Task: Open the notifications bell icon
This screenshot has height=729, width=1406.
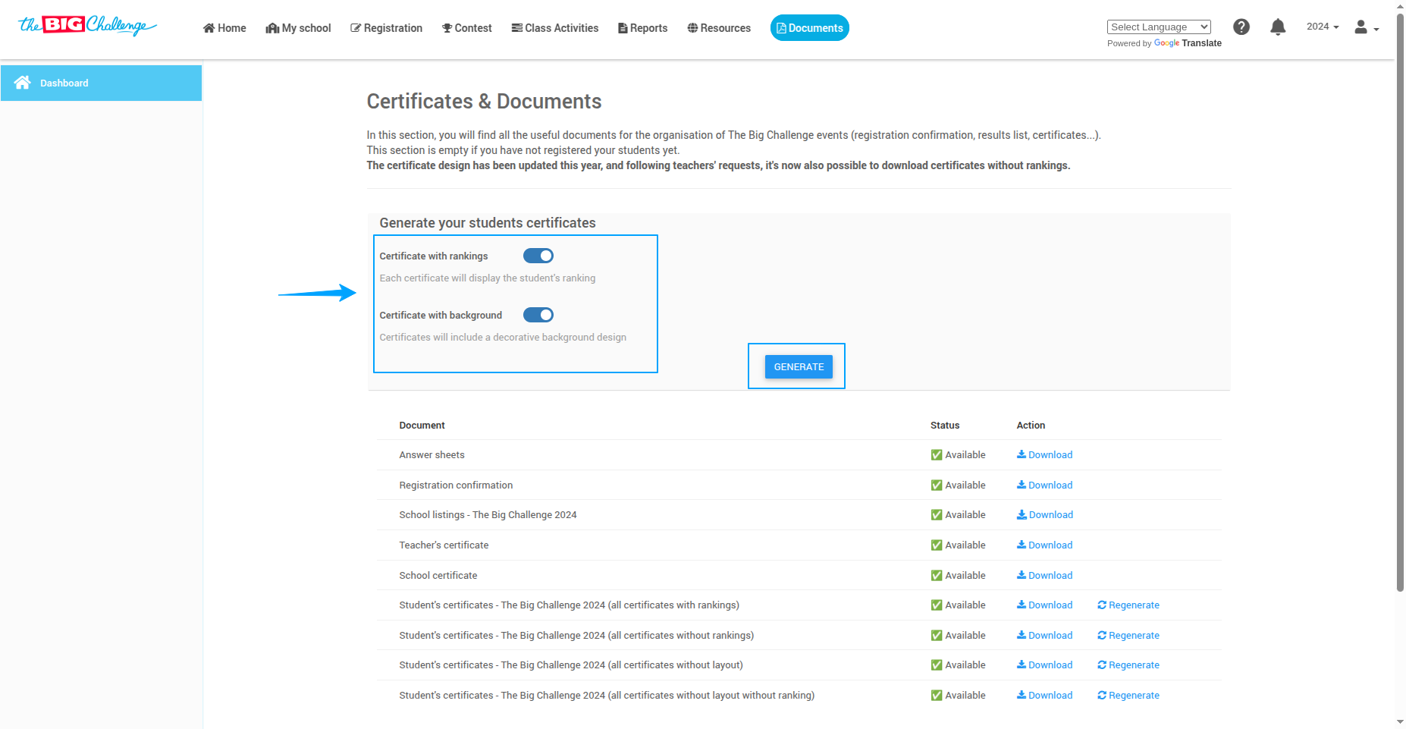Action: point(1277,27)
